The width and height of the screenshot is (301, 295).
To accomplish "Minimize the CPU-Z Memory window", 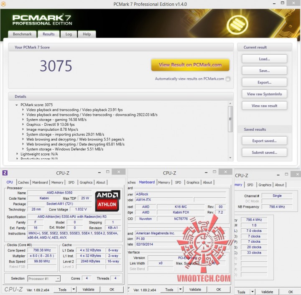I will click(278, 175).
